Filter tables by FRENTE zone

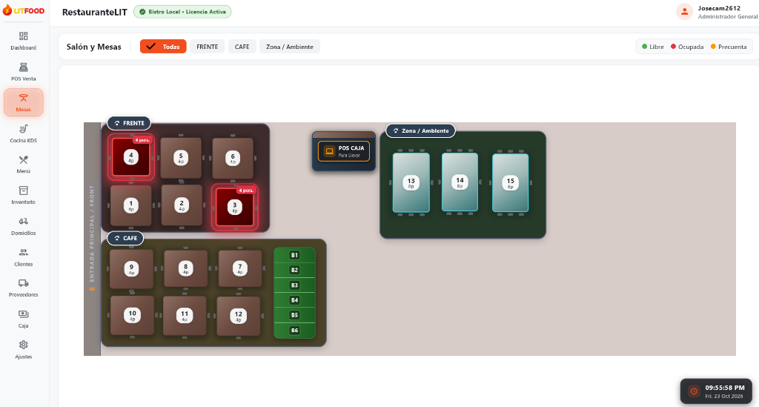208,47
